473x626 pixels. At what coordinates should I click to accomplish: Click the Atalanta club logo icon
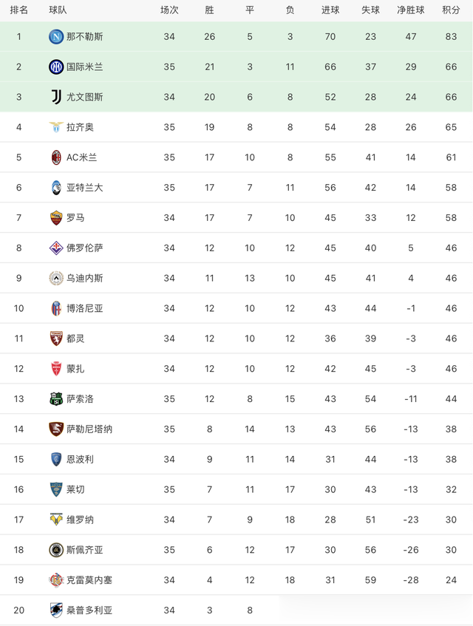pos(56,188)
